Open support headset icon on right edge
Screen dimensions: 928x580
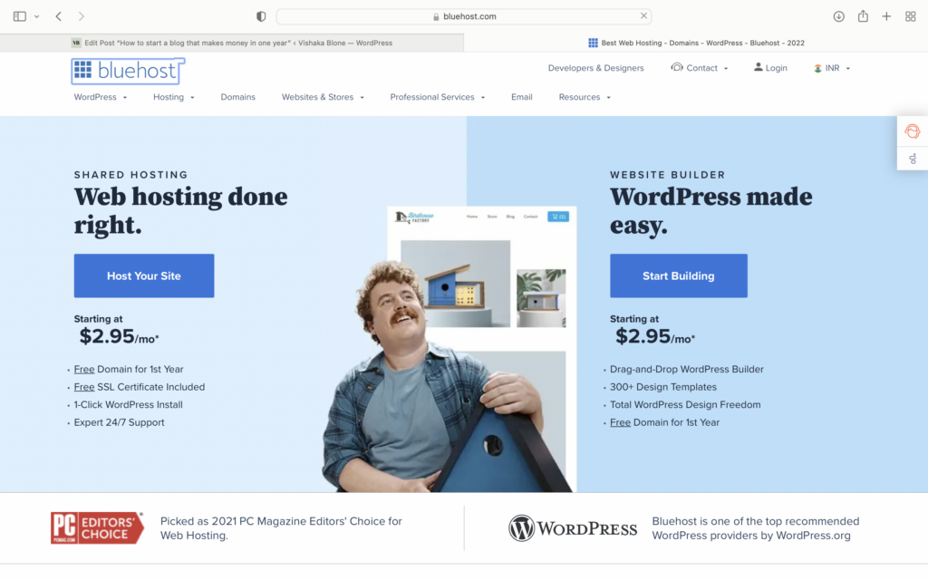(913, 130)
